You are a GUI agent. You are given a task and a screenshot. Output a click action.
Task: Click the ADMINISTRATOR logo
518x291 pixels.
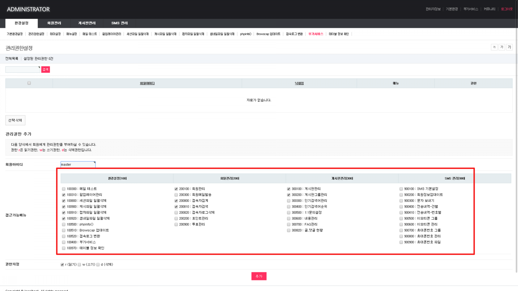(x=28, y=9)
